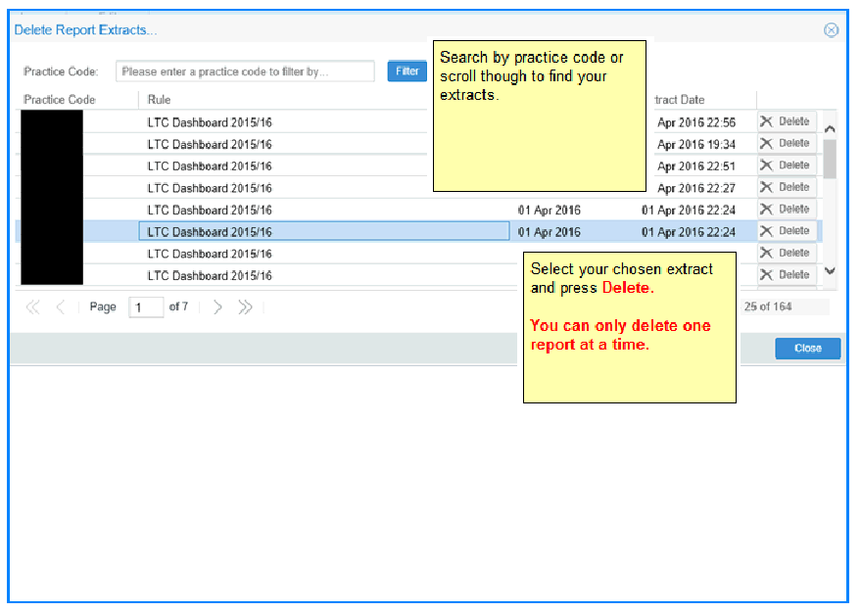Sort by the Practice Code column header
The height and width of the screenshot is (612, 861).
pyautogui.click(x=60, y=100)
